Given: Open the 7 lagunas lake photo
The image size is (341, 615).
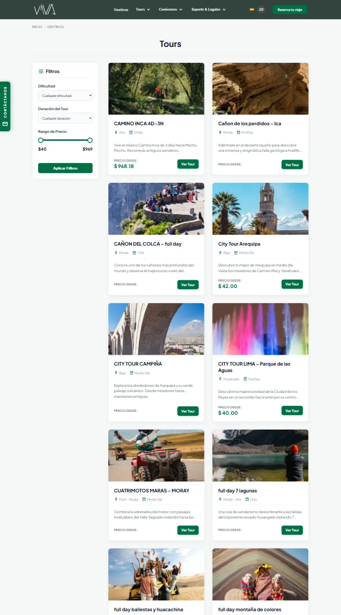Looking at the screenshot, I should (x=260, y=455).
